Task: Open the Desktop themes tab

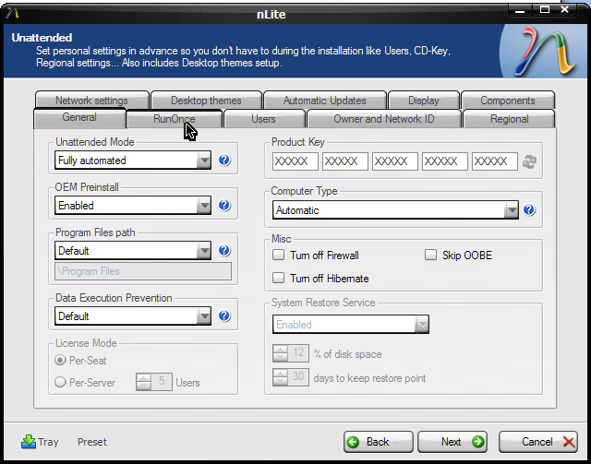Action: [x=206, y=101]
